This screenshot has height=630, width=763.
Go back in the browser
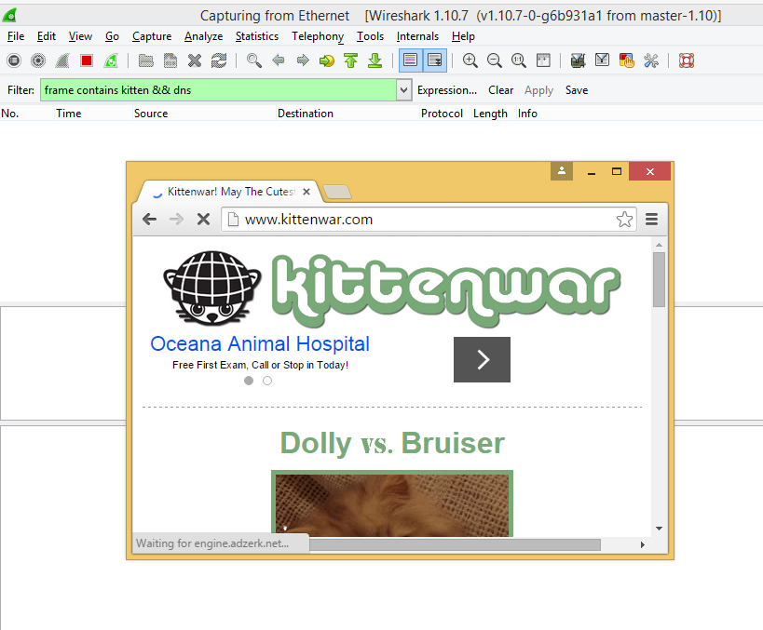click(149, 220)
